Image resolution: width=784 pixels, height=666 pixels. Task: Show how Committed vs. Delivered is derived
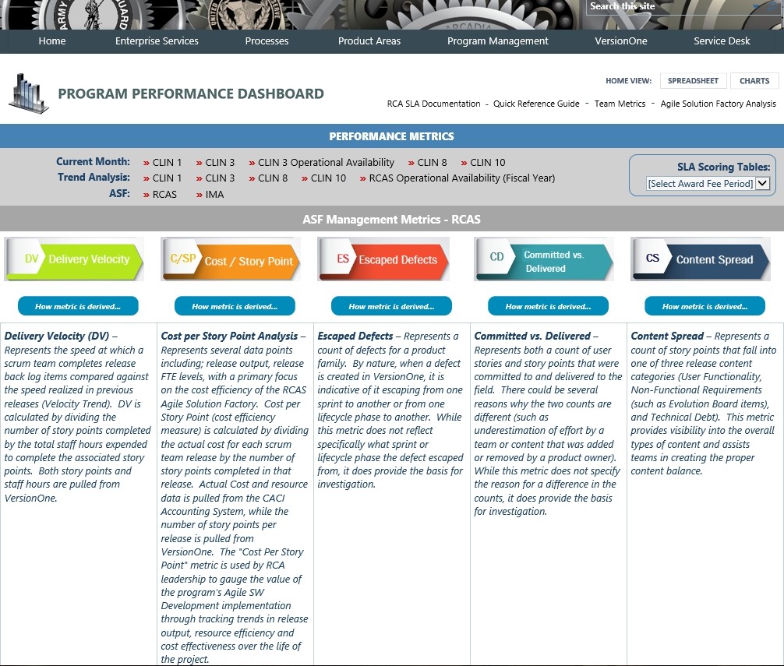548,306
